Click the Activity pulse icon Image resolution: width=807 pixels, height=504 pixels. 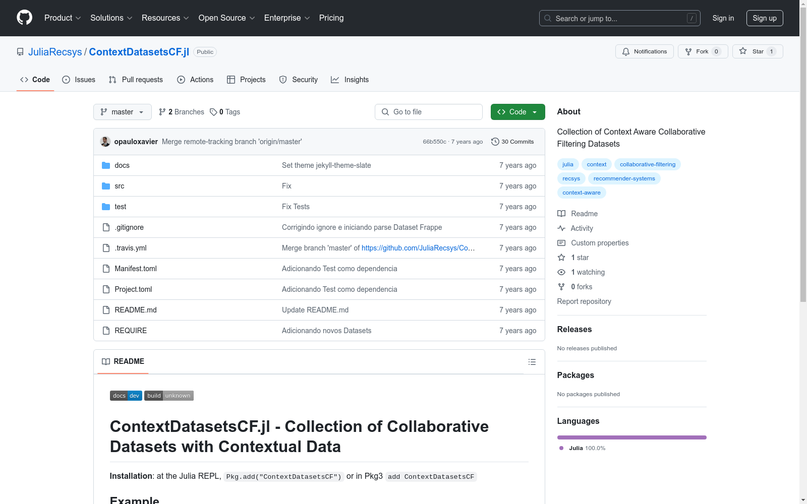pyautogui.click(x=561, y=228)
